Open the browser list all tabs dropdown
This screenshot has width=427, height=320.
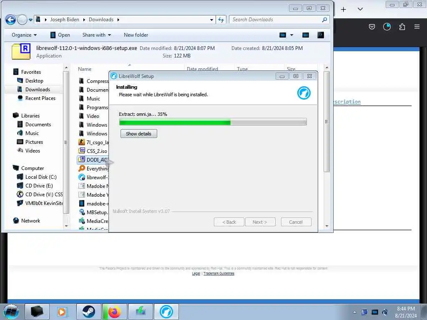pos(360,9)
